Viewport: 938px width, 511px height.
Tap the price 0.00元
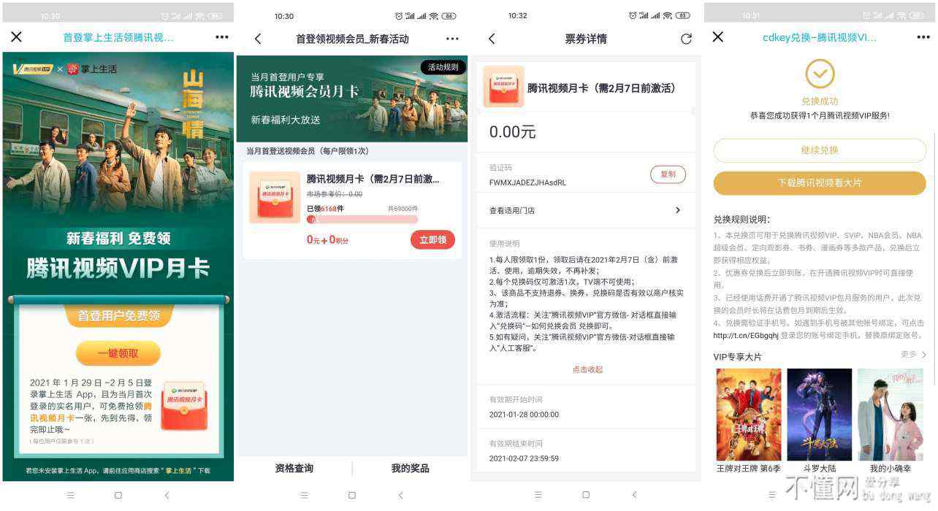click(512, 132)
